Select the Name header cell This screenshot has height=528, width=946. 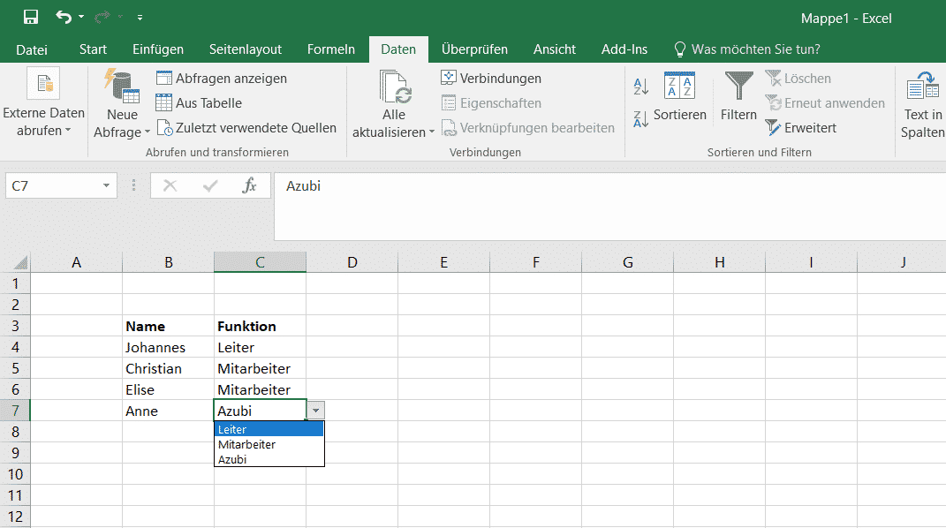pos(169,326)
